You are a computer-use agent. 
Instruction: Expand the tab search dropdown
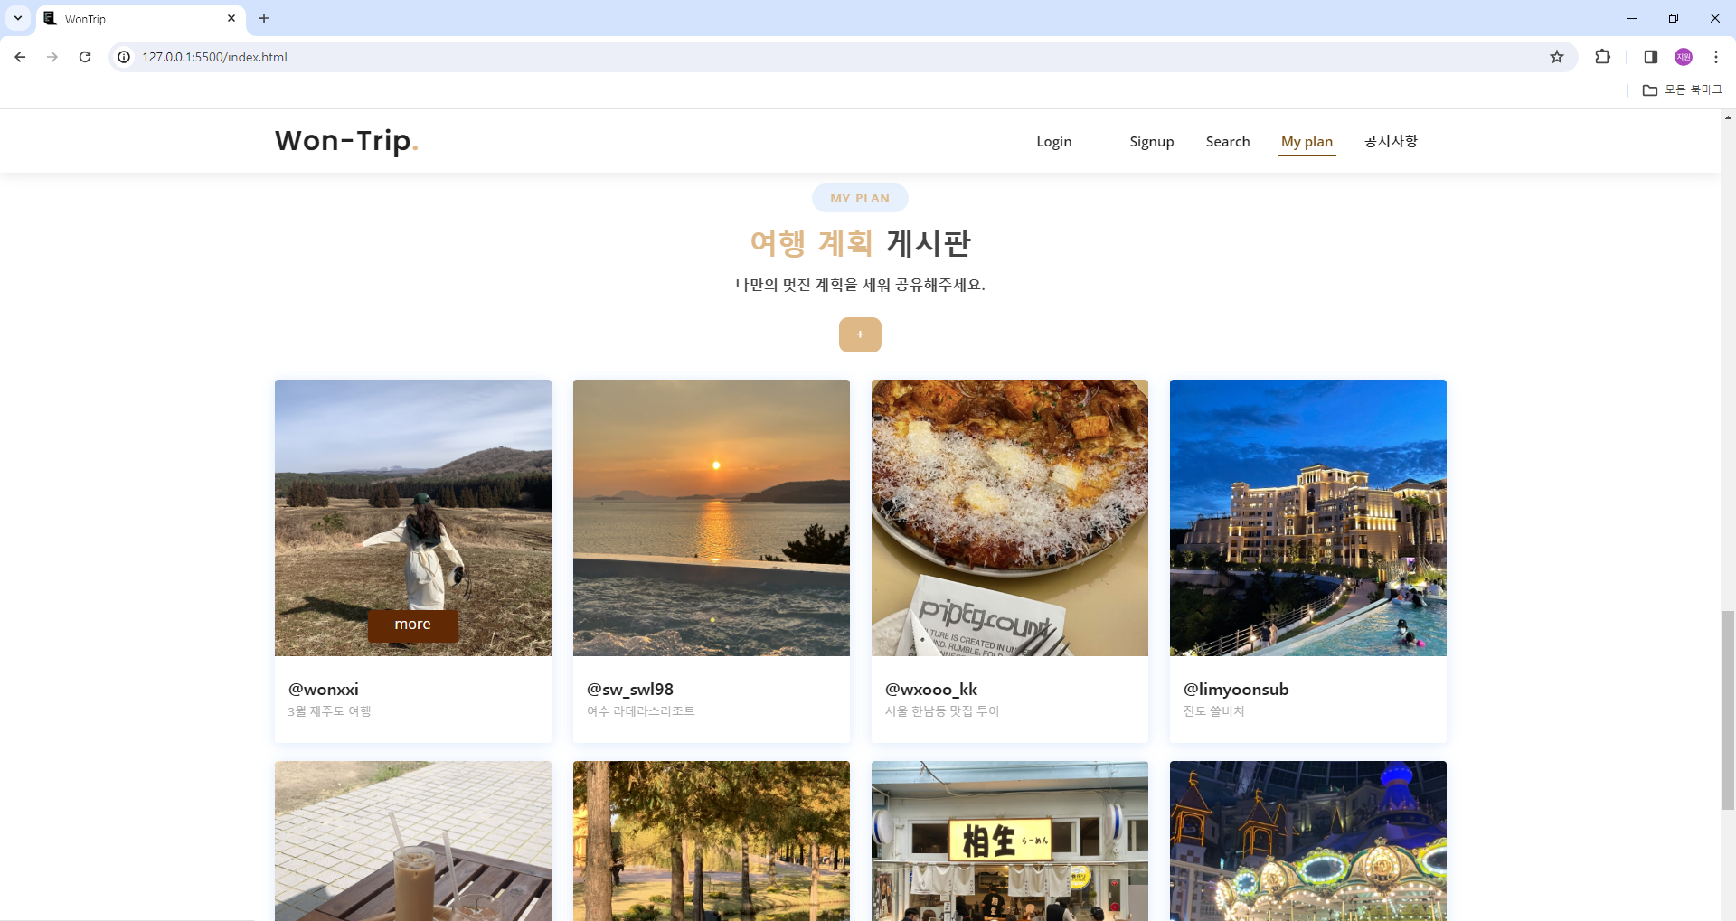(18, 18)
